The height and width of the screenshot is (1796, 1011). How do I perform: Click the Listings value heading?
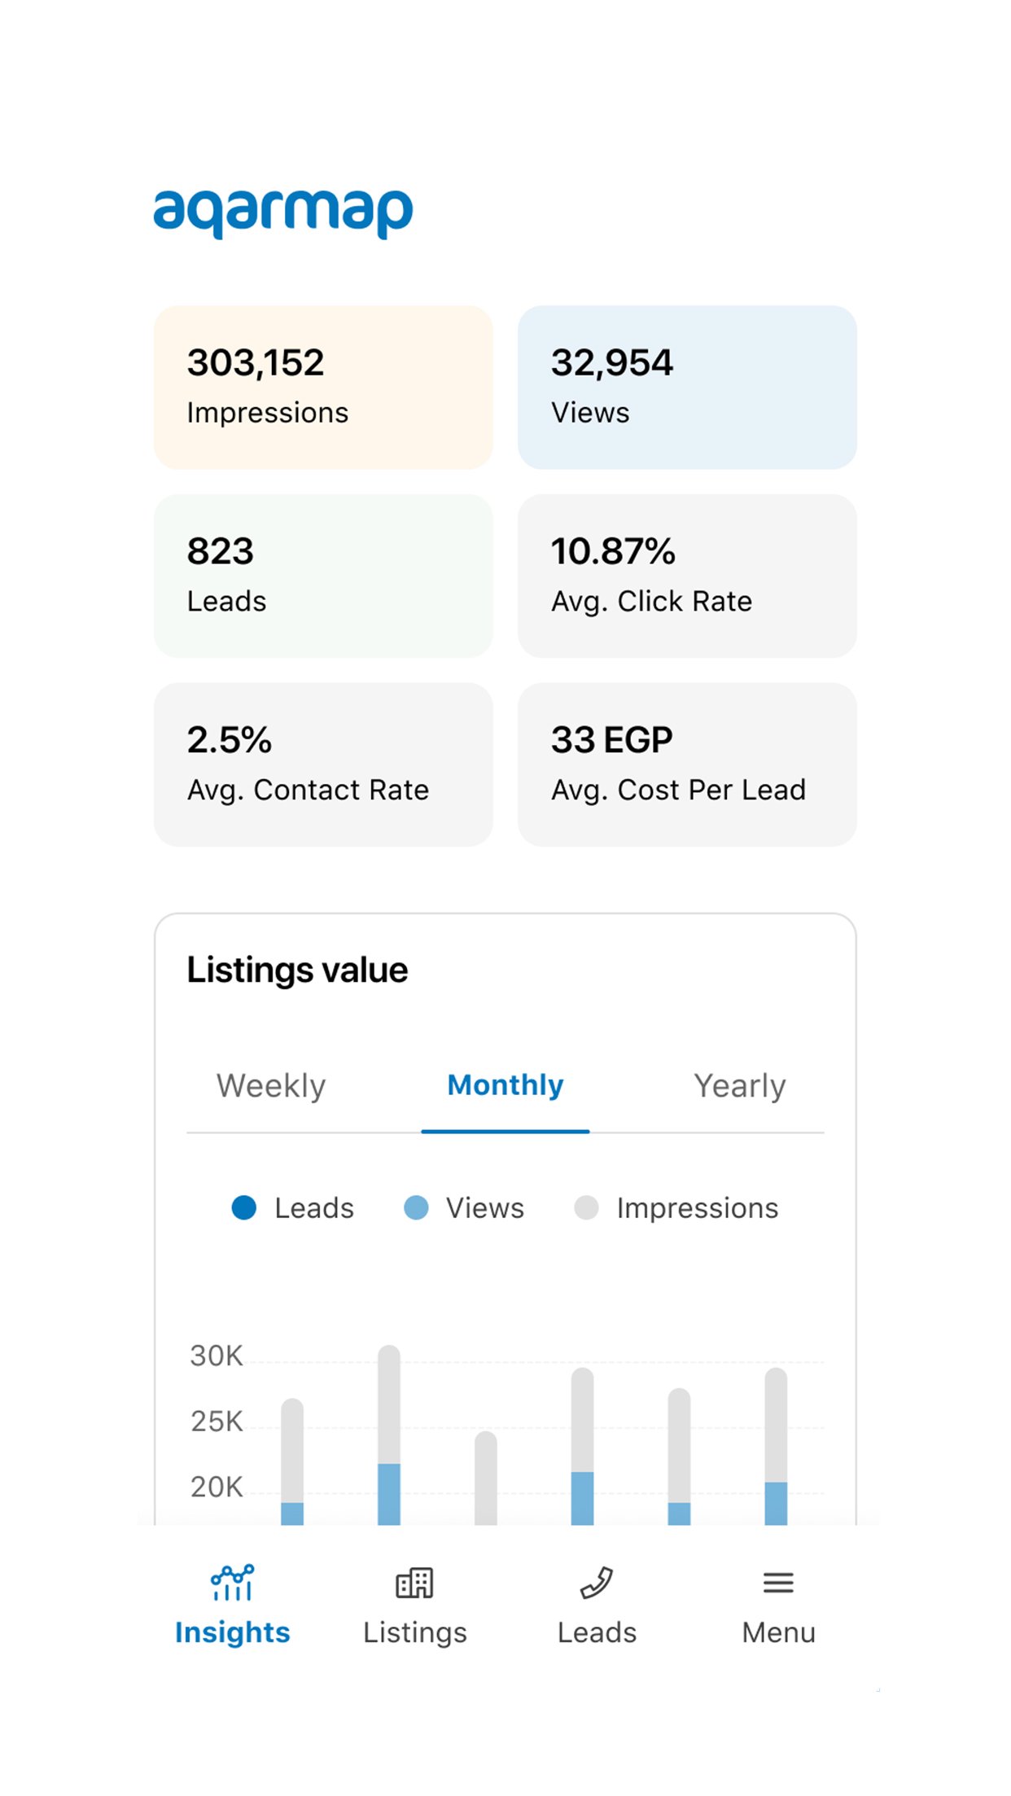(297, 970)
